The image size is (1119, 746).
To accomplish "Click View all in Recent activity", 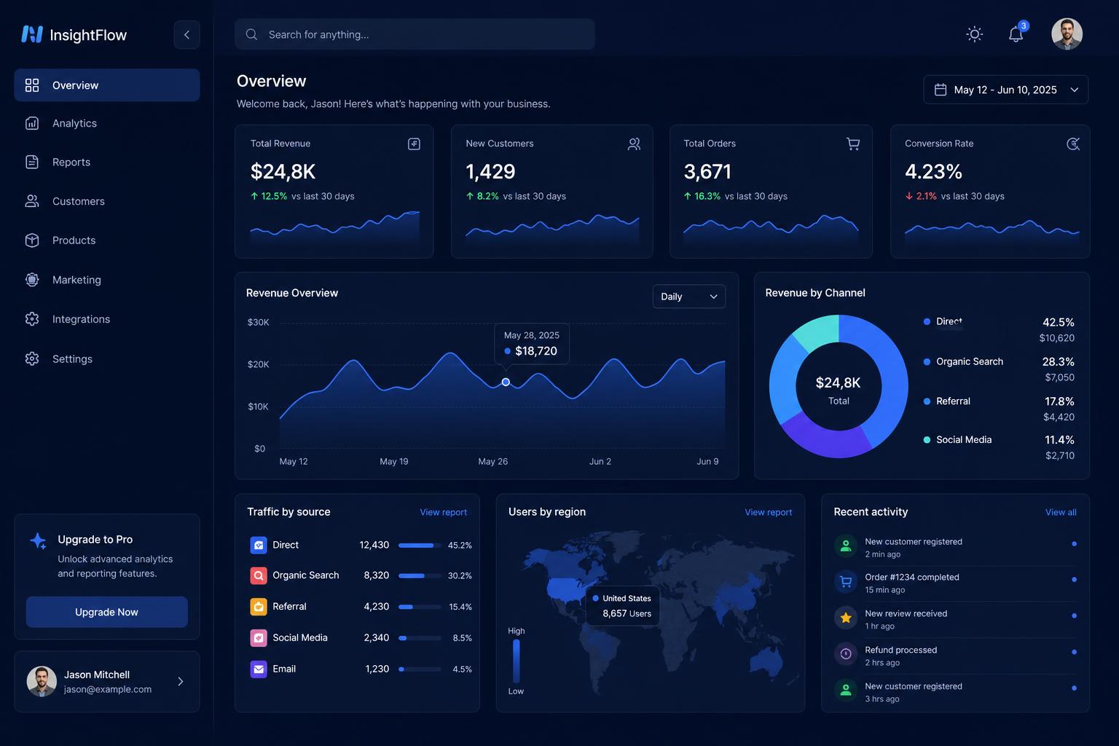I will coord(1061,512).
